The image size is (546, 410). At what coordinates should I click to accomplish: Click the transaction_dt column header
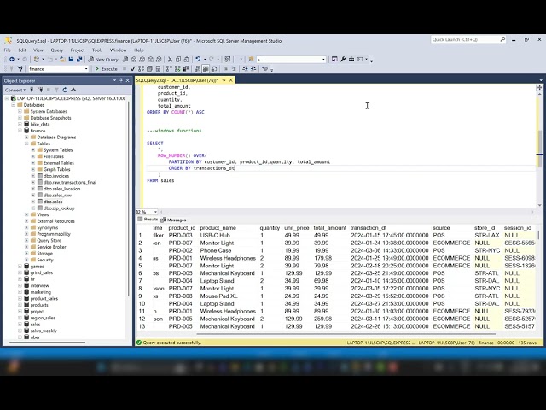[369, 228]
